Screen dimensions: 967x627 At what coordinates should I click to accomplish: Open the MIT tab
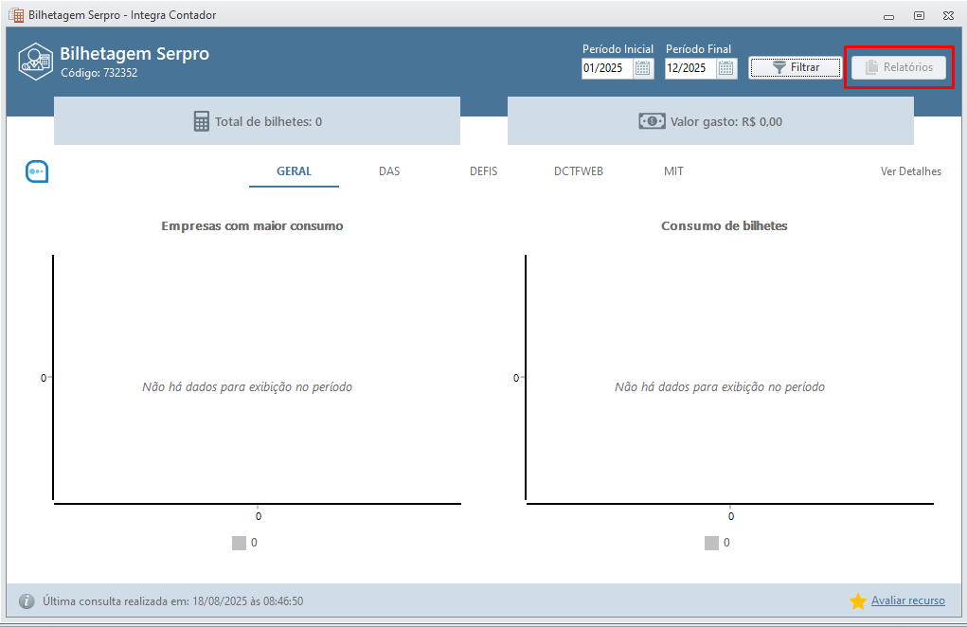pyautogui.click(x=673, y=171)
